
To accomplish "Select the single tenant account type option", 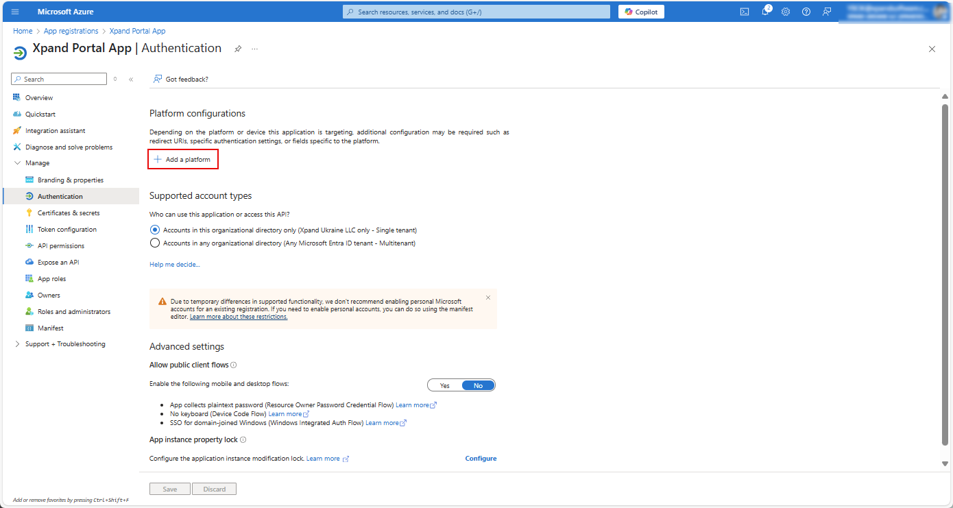I will [155, 230].
